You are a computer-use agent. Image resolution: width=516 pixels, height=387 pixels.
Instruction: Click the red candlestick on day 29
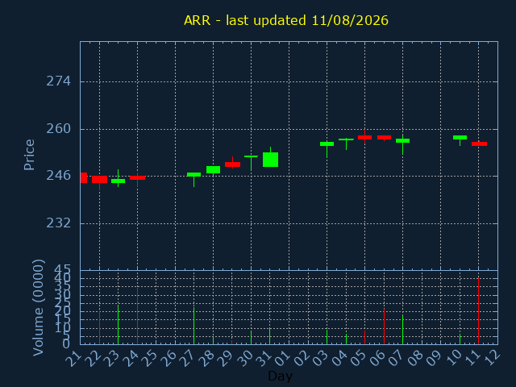pyautogui.click(x=232, y=164)
